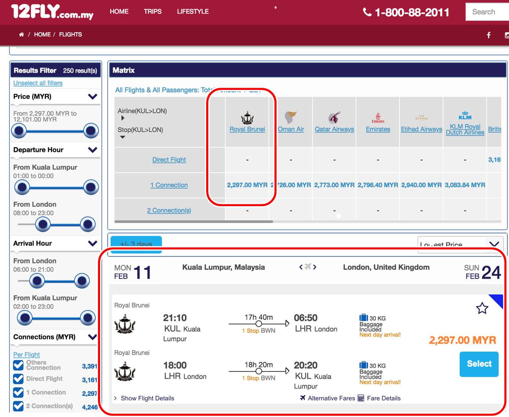Click the Royal Brunei logo in the matrix
Image resolution: width=509 pixels, height=417 pixels.
247,118
